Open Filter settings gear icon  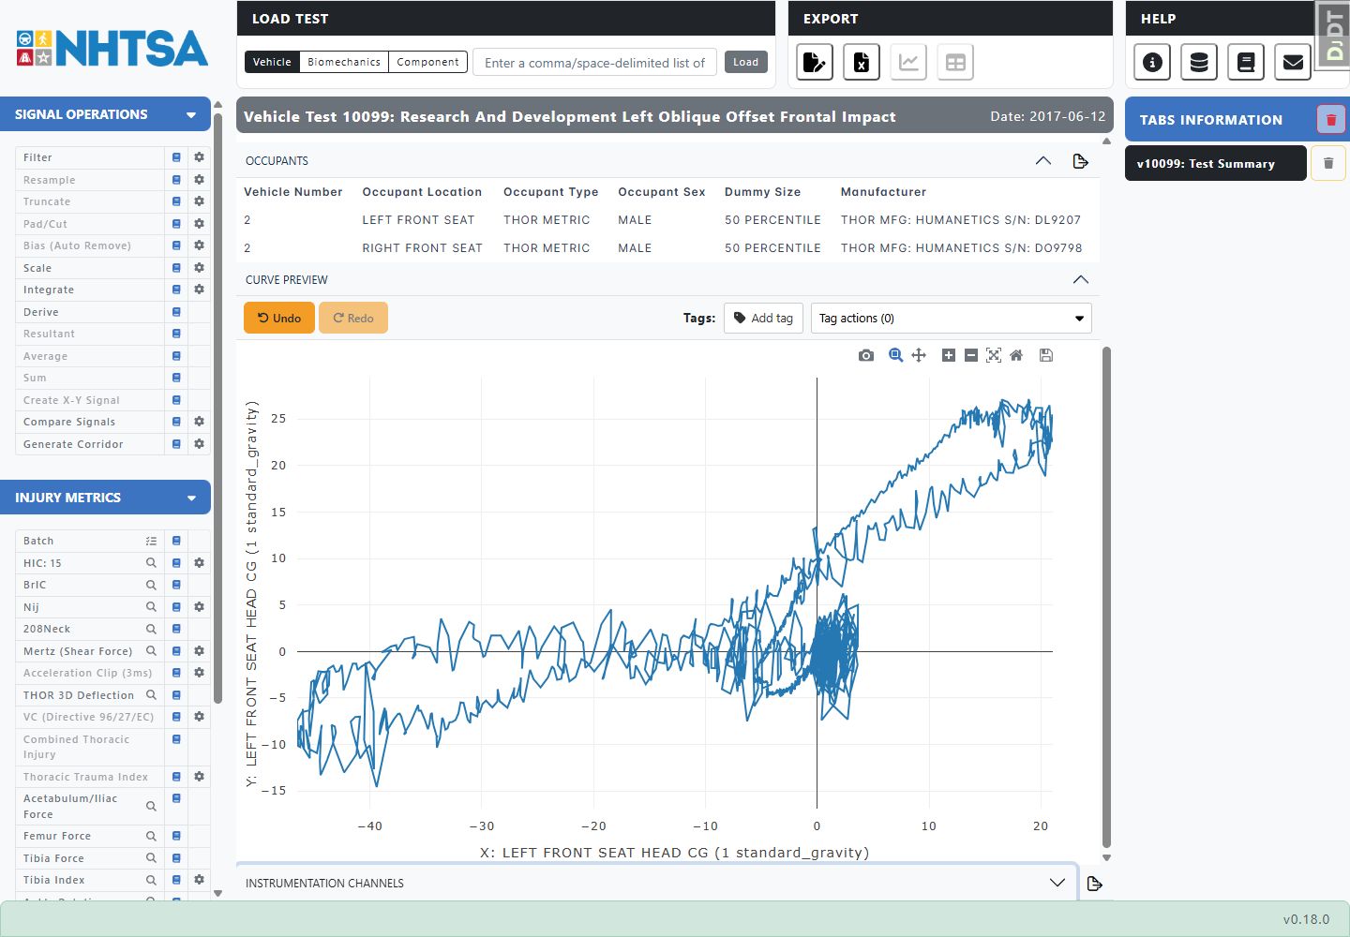pos(199,157)
